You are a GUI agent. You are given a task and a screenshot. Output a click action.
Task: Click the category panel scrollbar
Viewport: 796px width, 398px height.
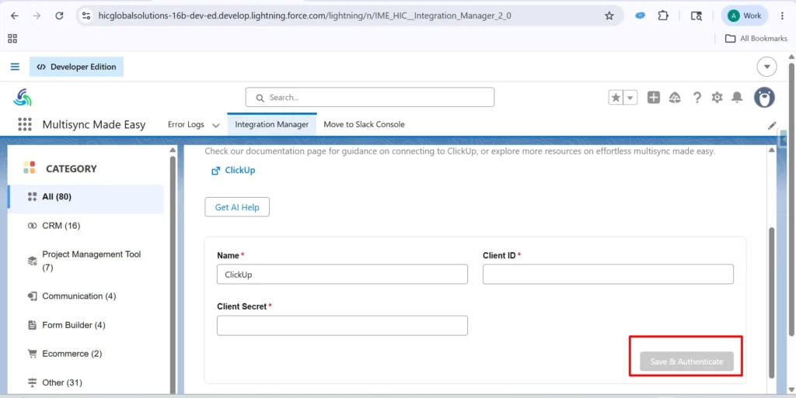[173, 273]
